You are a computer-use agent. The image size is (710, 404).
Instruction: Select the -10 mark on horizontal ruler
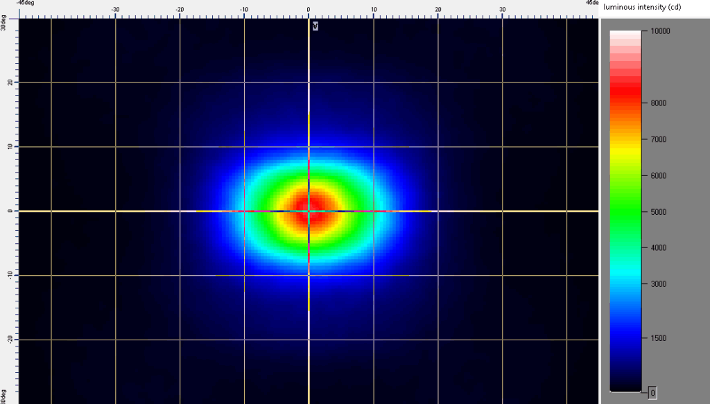(244, 10)
